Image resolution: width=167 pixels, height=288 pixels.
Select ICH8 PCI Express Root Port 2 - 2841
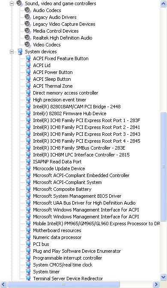point(86,127)
